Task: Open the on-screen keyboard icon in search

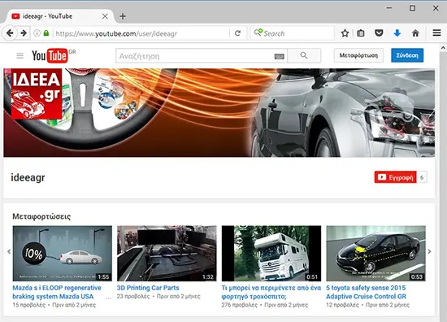Action: (x=279, y=56)
